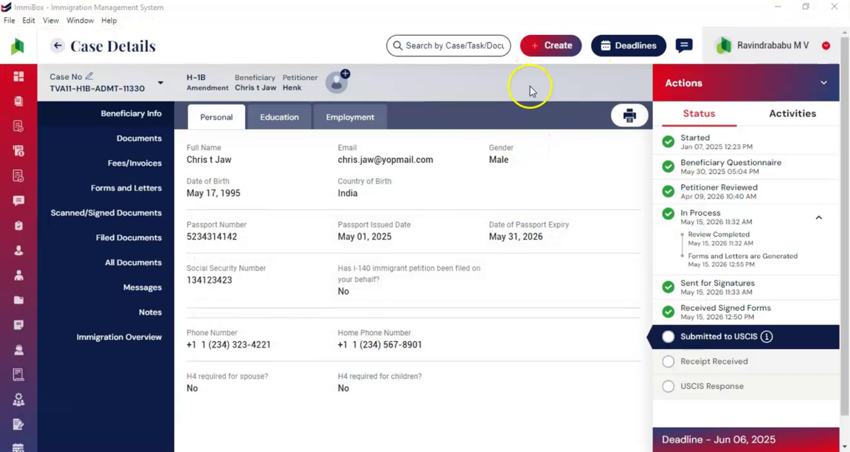Open the Notes section
Viewport: 850px width, 452px height.
tap(150, 312)
